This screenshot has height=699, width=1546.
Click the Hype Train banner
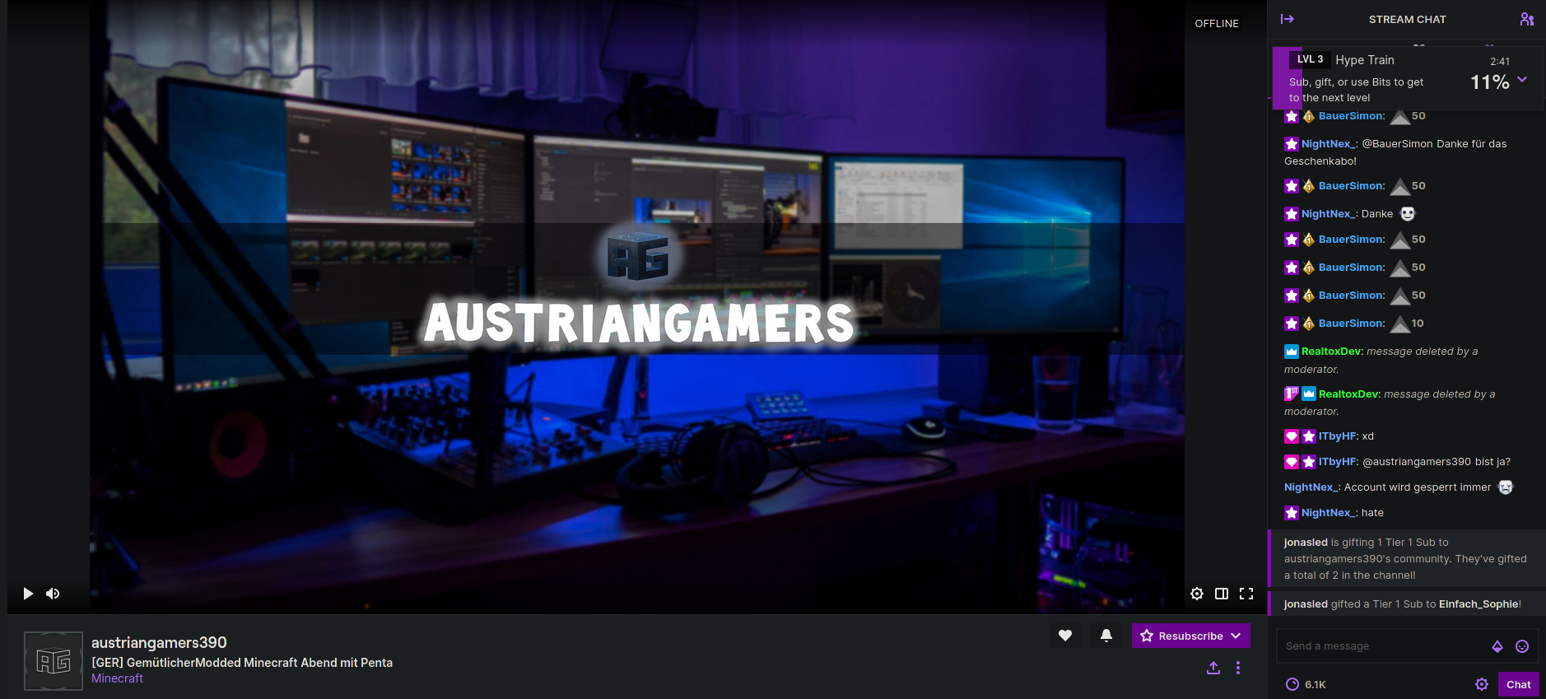tap(1407, 78)
